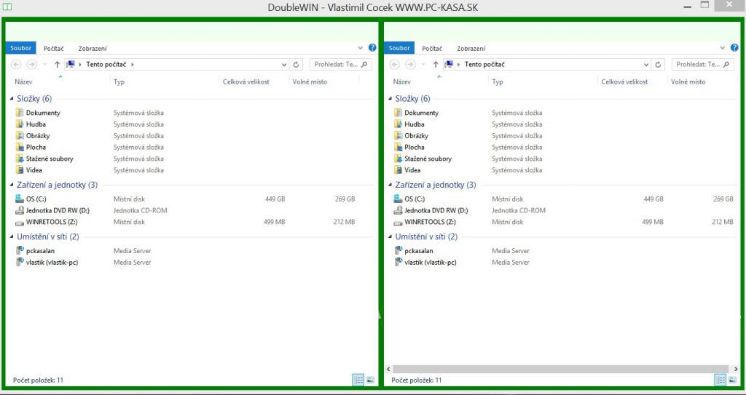This screenshot has width=746, height=395.
Task: Open Videa folder icon in right pane
Action: (x=398, y=169)
